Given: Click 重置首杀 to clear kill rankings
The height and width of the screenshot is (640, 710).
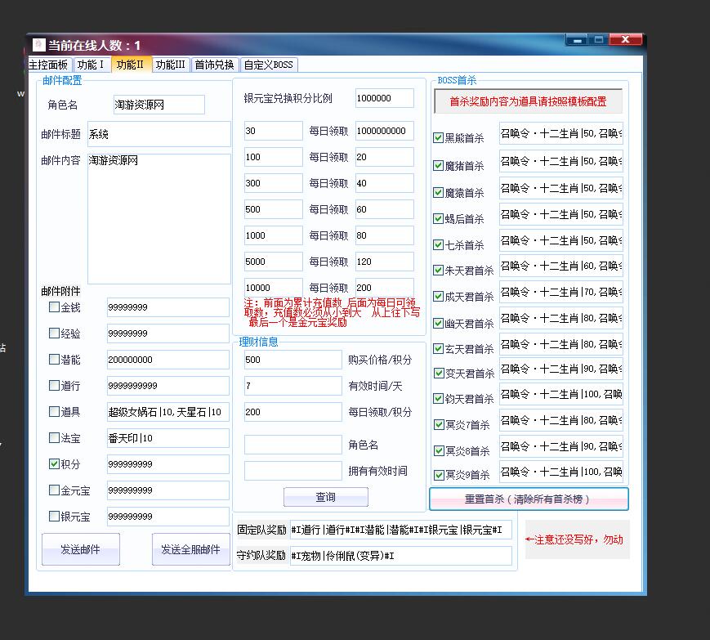Looking at the screenshot, I should point(528,499).
